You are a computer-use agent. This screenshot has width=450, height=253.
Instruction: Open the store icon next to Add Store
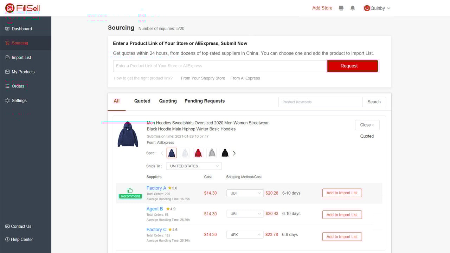(341, 8)
